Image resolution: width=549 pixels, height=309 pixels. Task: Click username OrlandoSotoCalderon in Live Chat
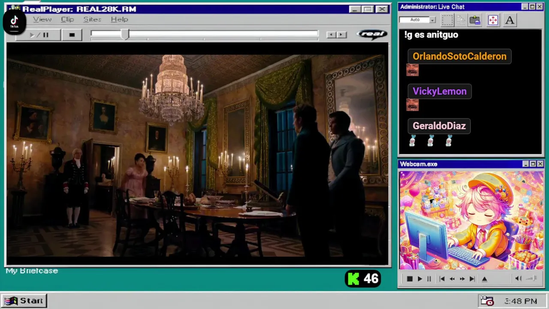point(459,56)
